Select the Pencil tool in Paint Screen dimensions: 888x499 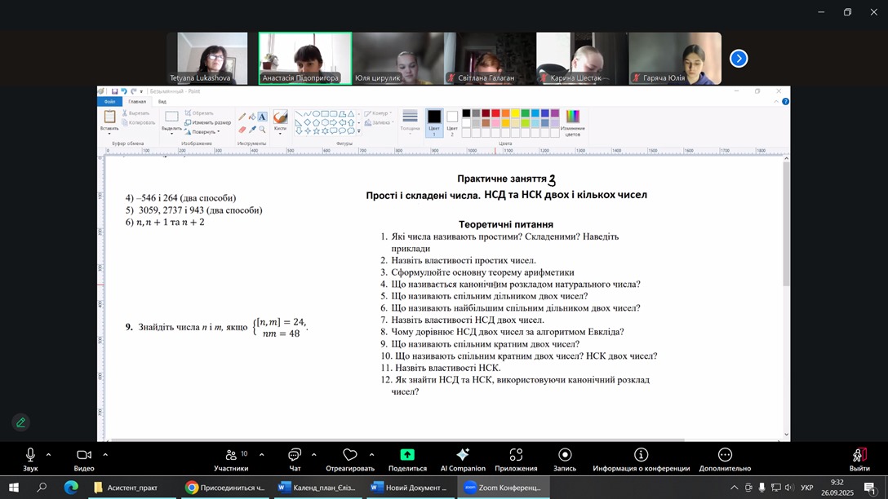tap(242, 117)
